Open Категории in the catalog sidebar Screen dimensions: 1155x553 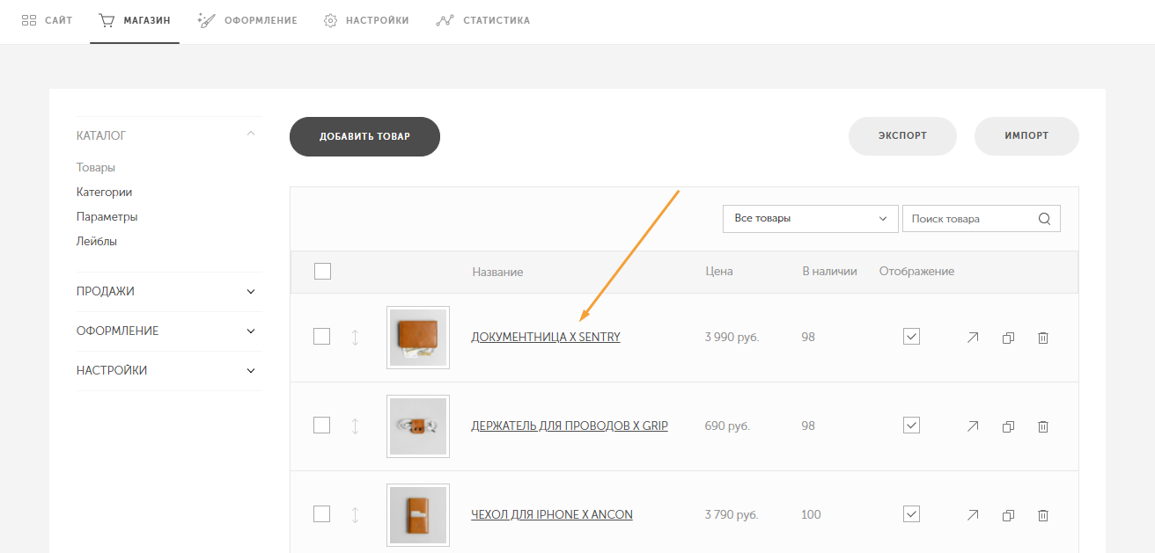pyautogui.click(x=105, y=192)
